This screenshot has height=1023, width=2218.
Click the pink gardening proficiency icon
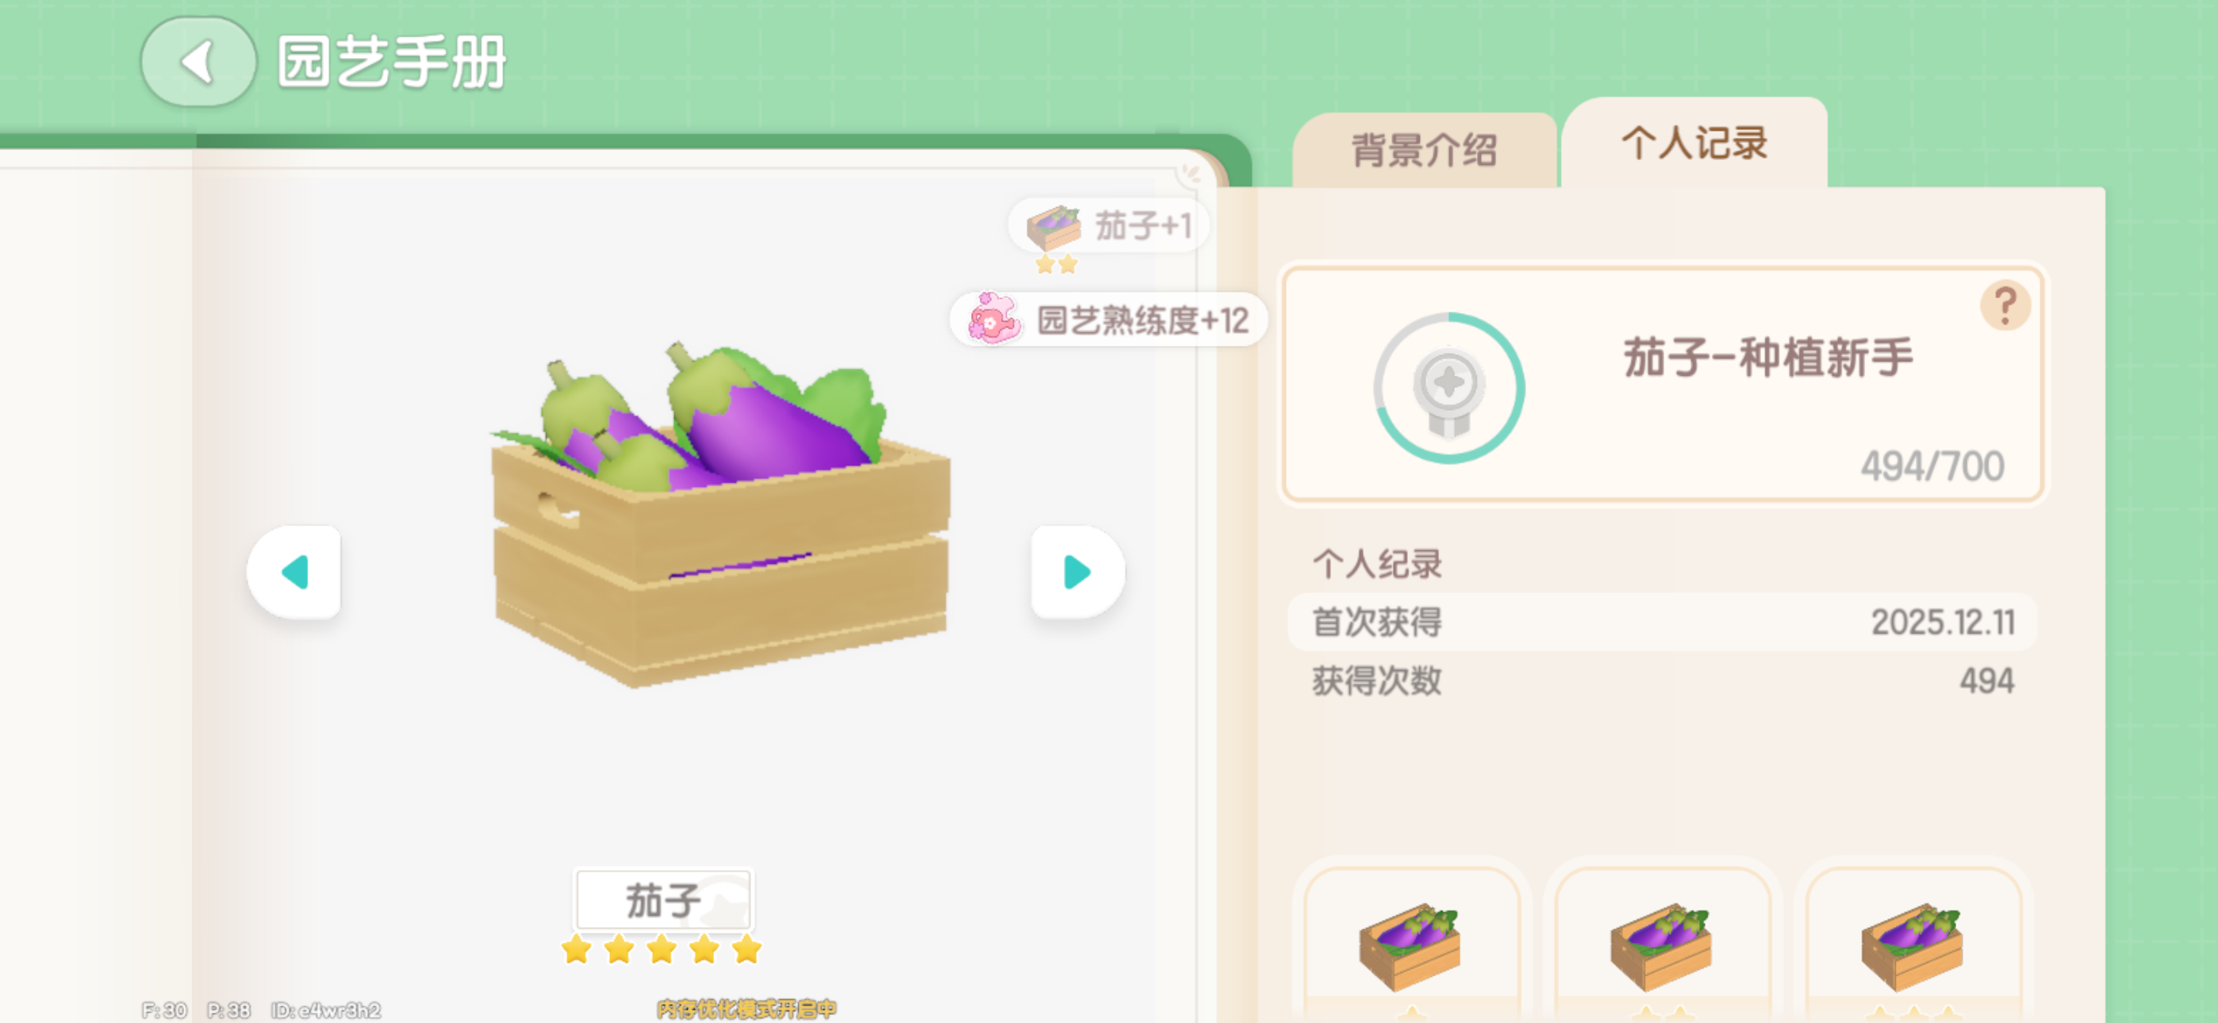pos(992,320)
